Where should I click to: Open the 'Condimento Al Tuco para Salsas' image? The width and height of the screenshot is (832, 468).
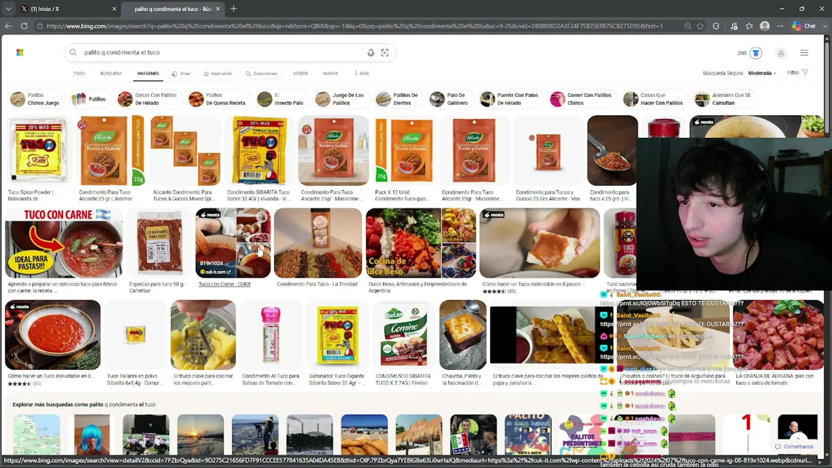tap(270, 335)
